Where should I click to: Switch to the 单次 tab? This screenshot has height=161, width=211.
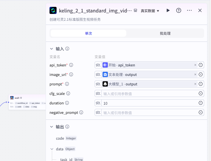click(88, 33)
